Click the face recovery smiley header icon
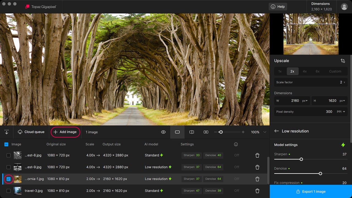 pos(236,144)
